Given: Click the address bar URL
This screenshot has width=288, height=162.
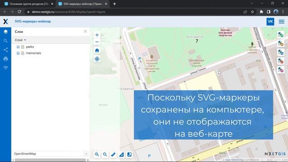Looking at the screenshot, I should (68, 12).
